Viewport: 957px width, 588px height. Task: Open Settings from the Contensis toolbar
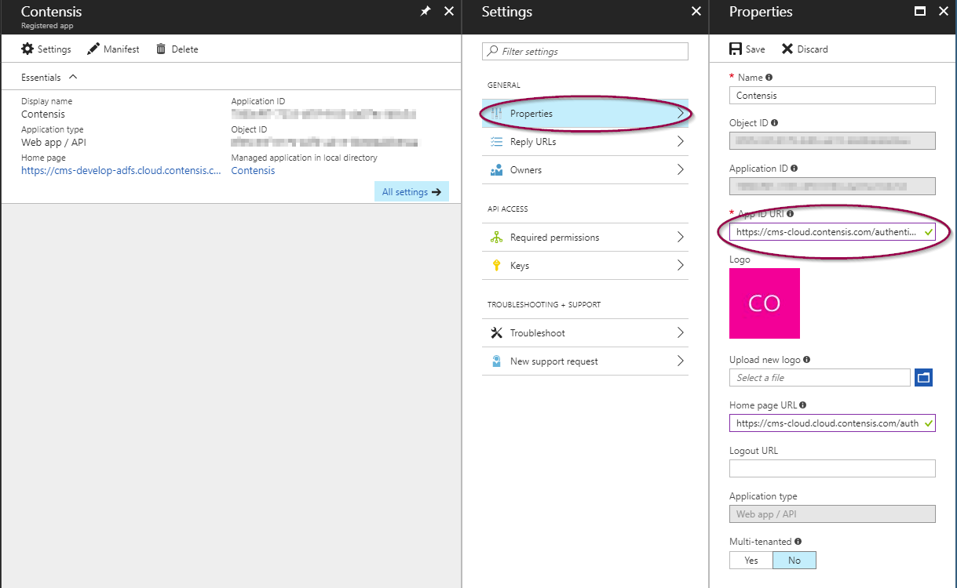(46, 49)
